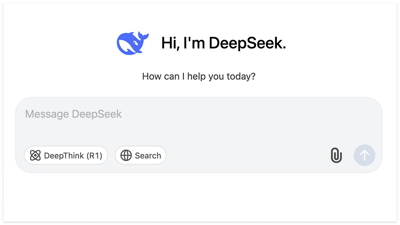This screenshot has width=400, height=225.
Task: Focus the Message DeepSeek placeholder text
Action: pos(73,114)
